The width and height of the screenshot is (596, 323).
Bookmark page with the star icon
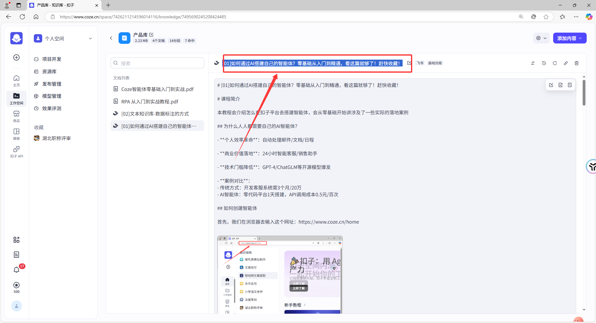click(546, 17)
